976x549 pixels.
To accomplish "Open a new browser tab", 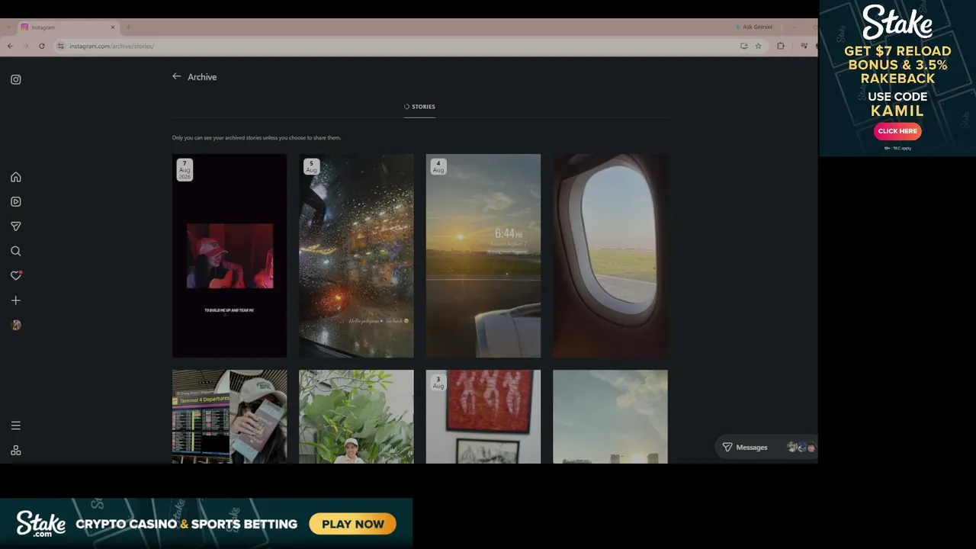I will tap(128, 27).
